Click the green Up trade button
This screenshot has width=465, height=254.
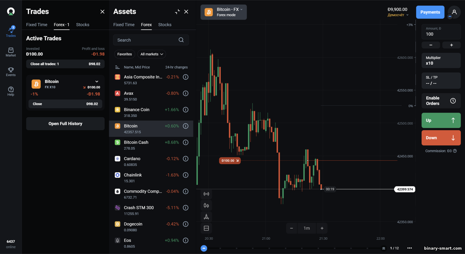point(441,120)
